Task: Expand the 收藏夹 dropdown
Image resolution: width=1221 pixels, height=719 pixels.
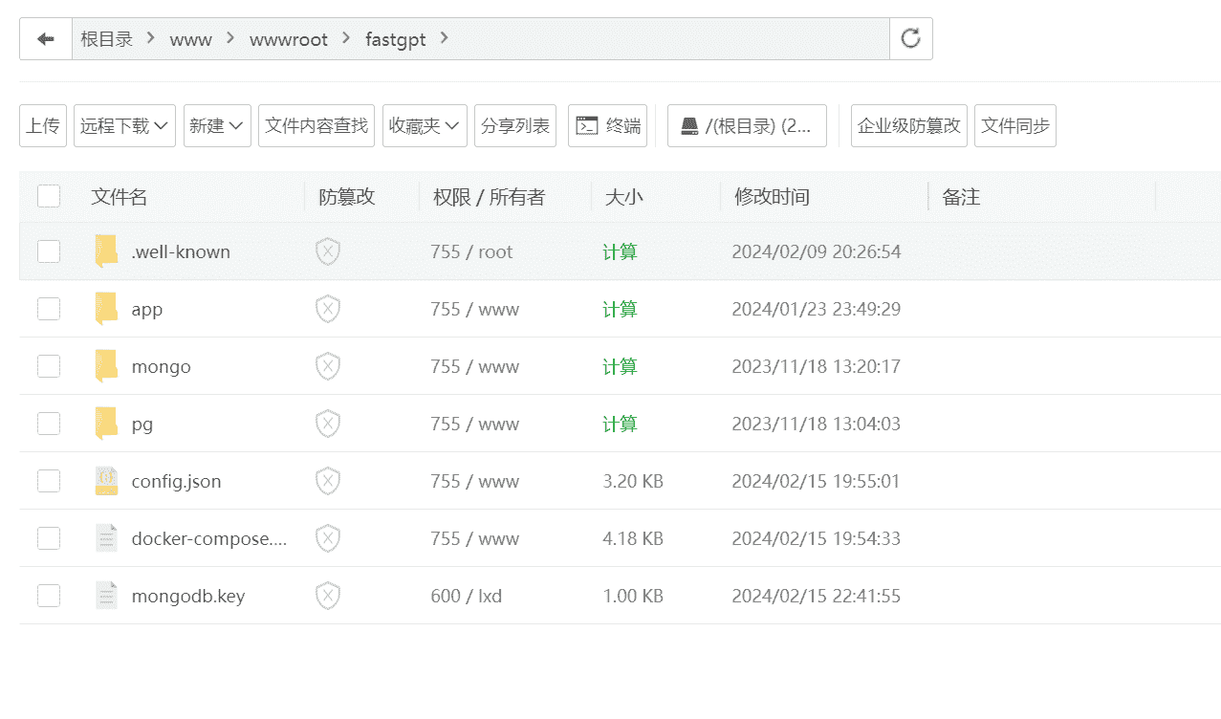Action: [x=425, y=125]
